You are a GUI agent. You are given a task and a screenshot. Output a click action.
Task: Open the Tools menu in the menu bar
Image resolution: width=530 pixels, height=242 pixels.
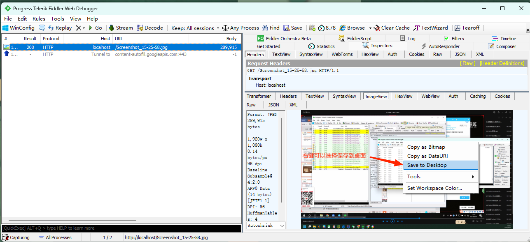[x=58, y=18]
